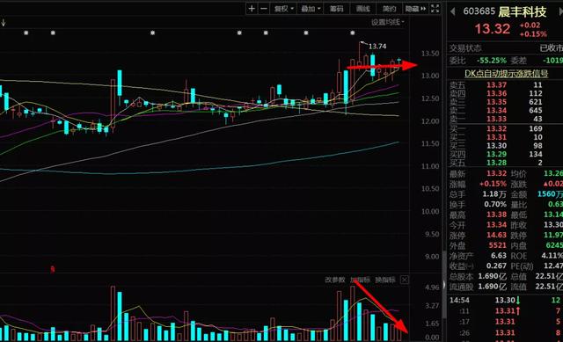Click the 最高 value 13.38
The width and height of the screenshot is (563, 342).
click(x=496, y=215)
